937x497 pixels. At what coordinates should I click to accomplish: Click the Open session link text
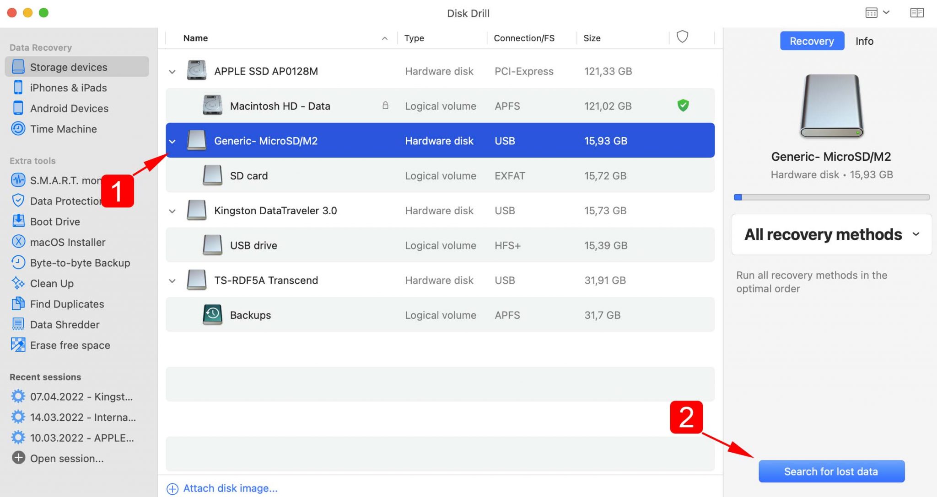pyautogui.click(x=67, y=458)
